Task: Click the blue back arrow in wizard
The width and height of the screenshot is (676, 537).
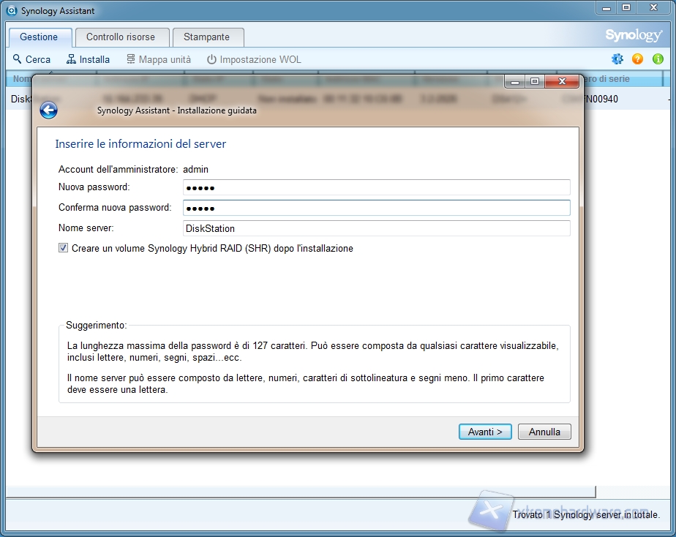Action: pos(49,110)
